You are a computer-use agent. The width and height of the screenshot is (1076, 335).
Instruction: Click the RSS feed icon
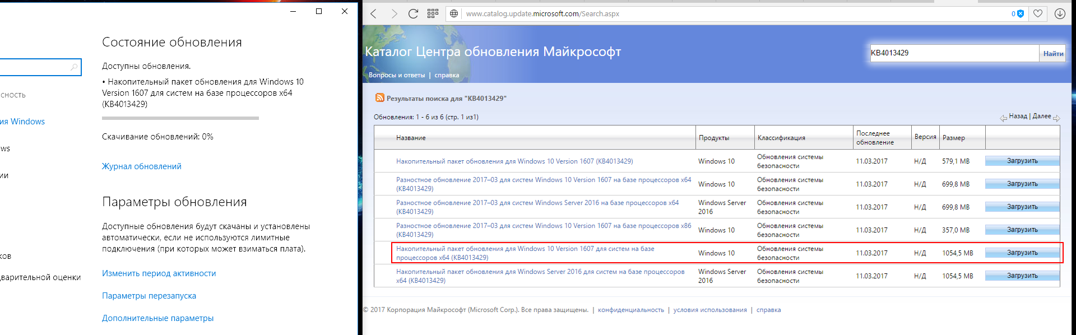379,98
